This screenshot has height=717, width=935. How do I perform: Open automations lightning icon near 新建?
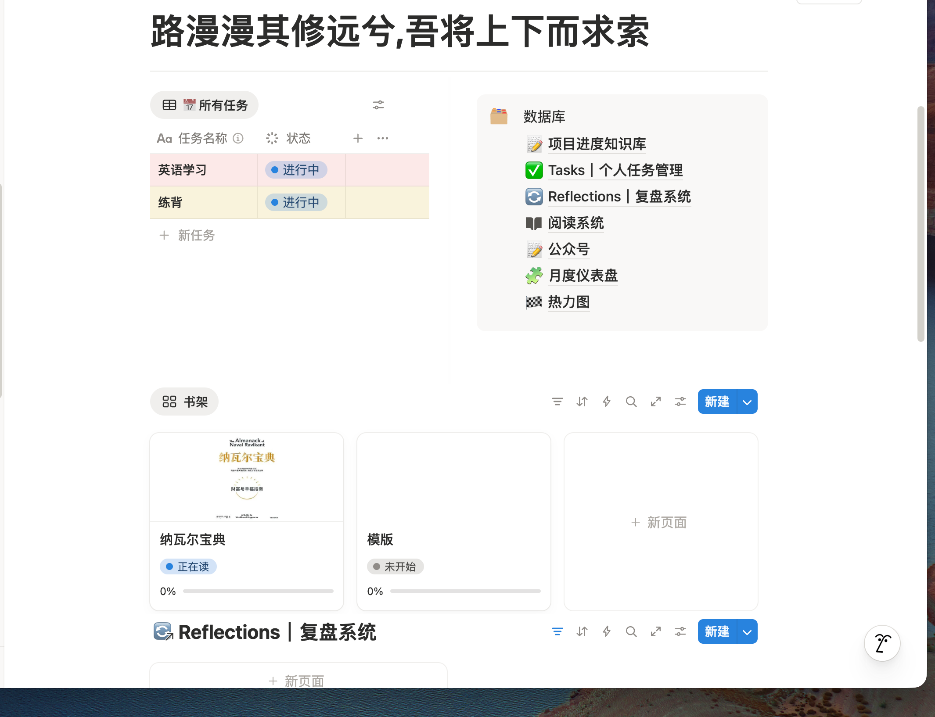coord(606,402)
